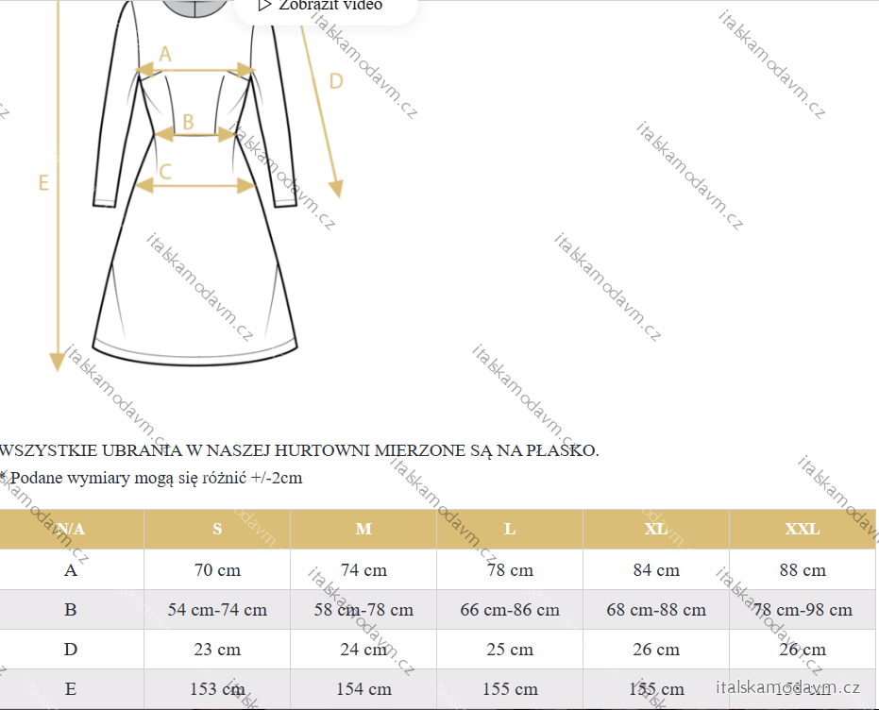Screen dimensions: 879x710
Task: Click the WSZYSTKIE UBRANIA measurement notice text
Action: (300, 450)
